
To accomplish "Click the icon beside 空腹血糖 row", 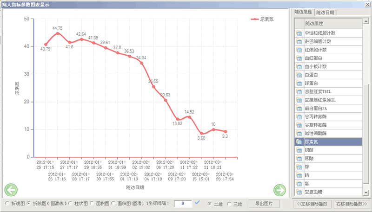I will 299,192.
